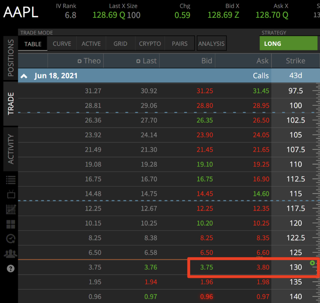320x303 pixels.
Task: Open the ACTIVITY side tab
Action: [11, 149]
